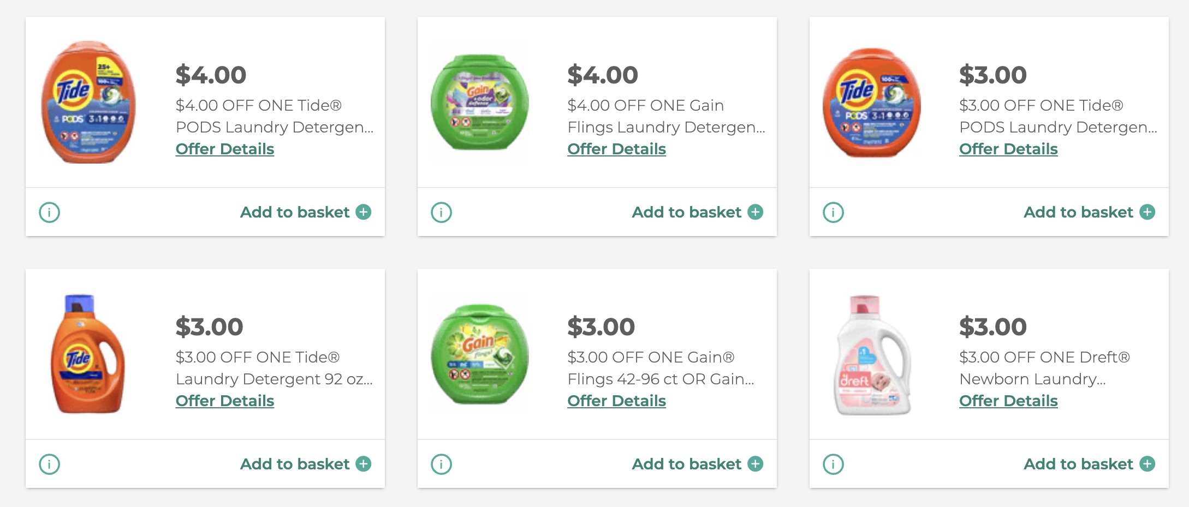Screen dimensions: 1189x507
Task: Click info icon on $3.00 Gain Flings 42-96 ct coupon
Action: point(441,464)
